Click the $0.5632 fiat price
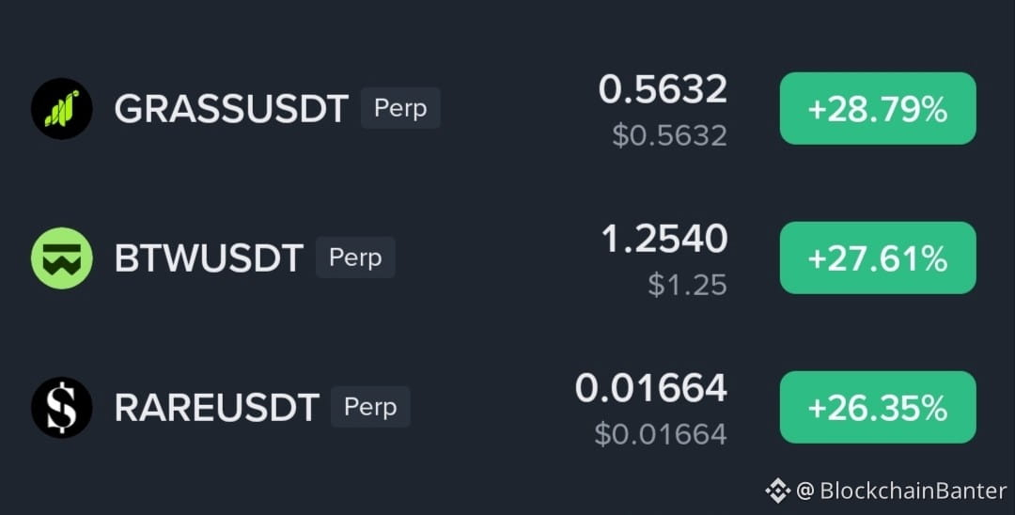Viewport: 1015px width, 515px height. (x=670, y=136)
